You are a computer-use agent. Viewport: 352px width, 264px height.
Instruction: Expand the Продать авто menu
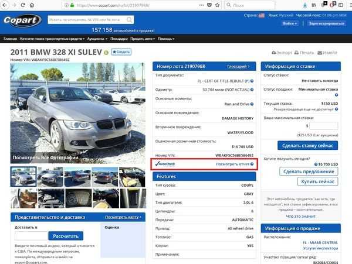tap(143, 39)
